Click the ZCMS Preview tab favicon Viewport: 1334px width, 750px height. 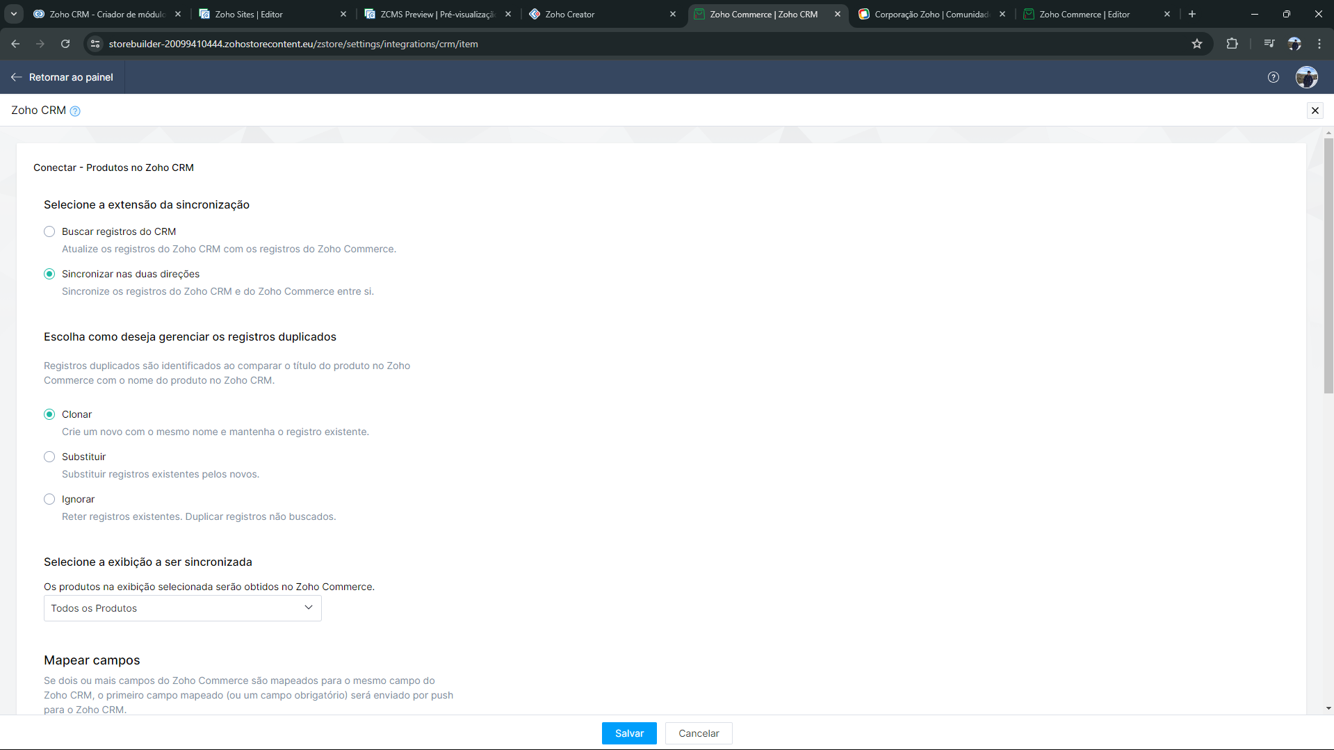click(x=370, y=14)
